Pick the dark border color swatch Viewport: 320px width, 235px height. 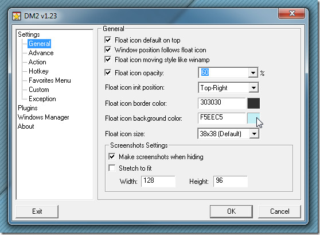tap(253, 103)
